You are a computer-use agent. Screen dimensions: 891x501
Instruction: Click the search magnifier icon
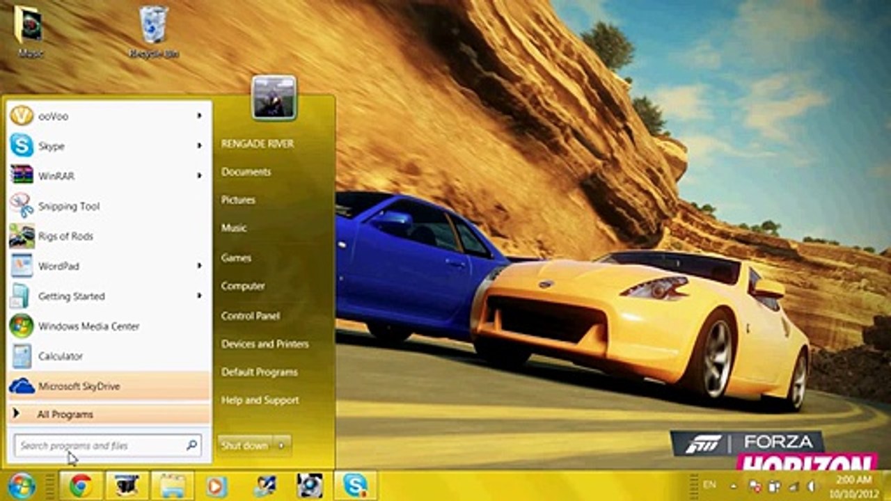(x=191, y=445)
